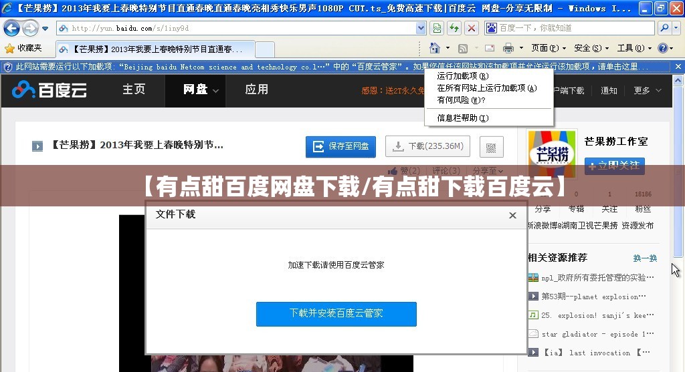Screen dimensions: 685x372
Task: Click the 保存至网盘 button
Action: coord(340,146)
